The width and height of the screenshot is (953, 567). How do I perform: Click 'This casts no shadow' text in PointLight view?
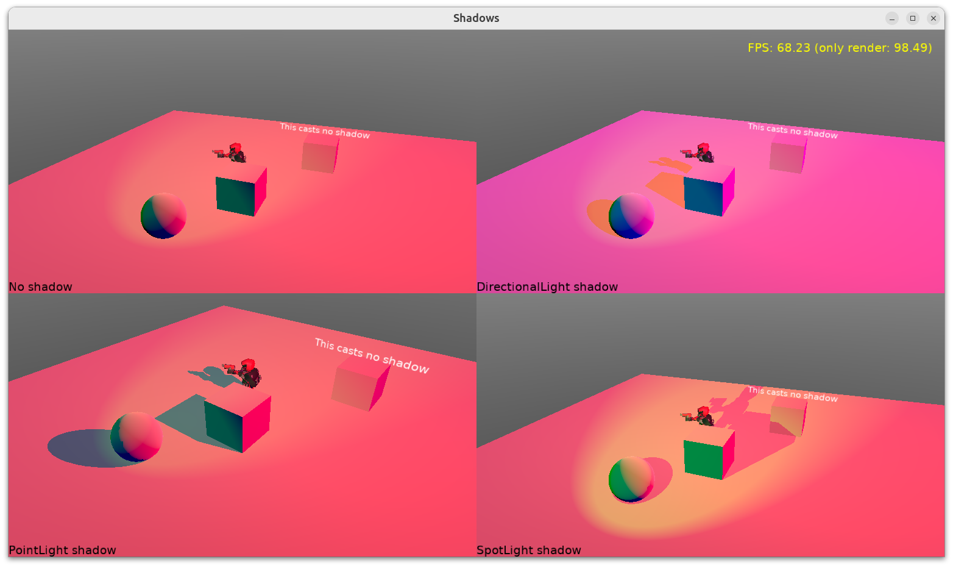coord(372,355)
